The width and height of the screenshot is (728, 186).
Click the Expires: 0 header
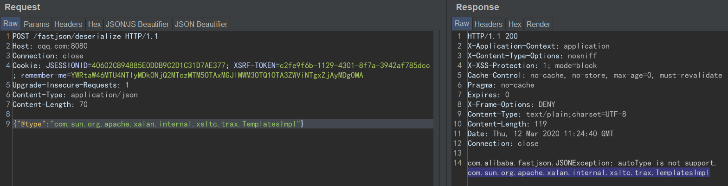pos(489,95)
